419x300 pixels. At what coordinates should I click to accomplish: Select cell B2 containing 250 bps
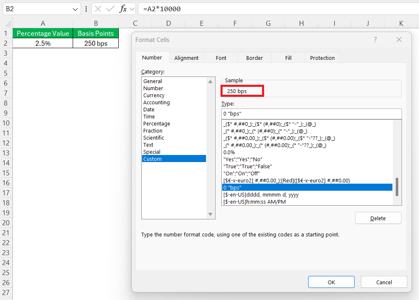[96, 43]
